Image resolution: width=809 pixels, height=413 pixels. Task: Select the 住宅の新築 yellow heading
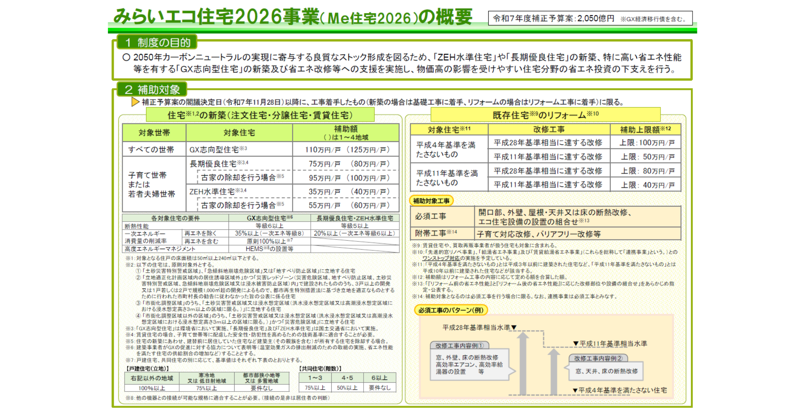(x=260, y=115)
